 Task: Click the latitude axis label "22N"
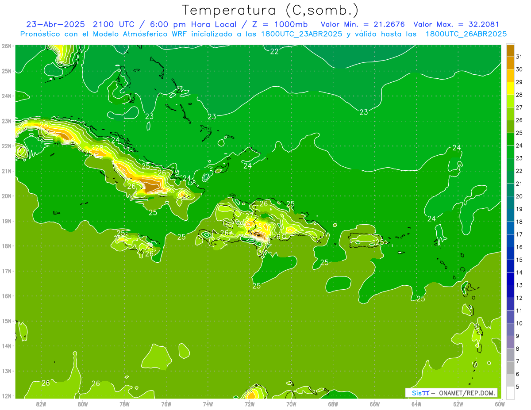(x=7, y=146)
